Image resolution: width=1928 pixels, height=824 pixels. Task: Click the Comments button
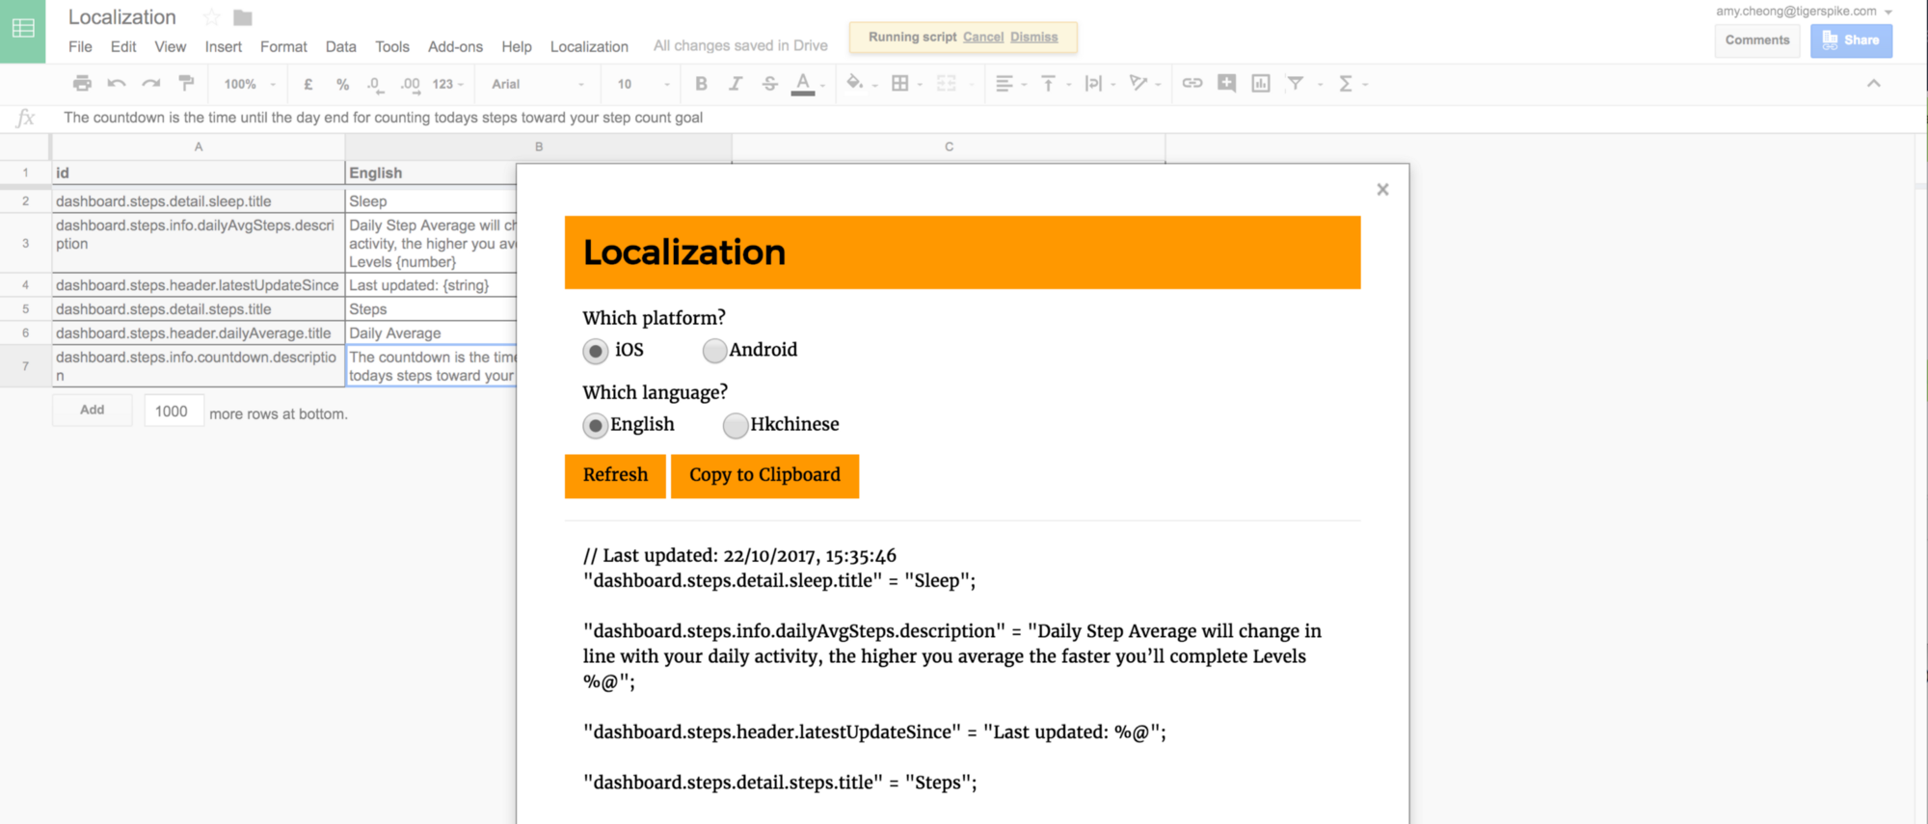tap(1757, 40)
